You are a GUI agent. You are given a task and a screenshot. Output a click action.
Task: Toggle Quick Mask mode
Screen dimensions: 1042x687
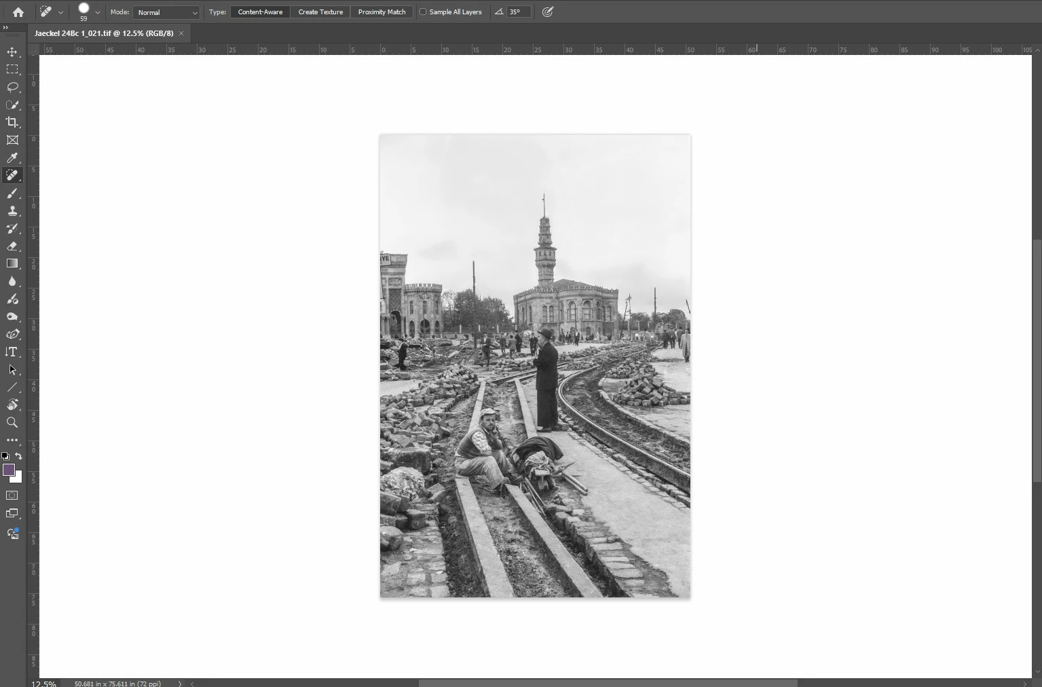pyautogui.click(x=12, y=496)
